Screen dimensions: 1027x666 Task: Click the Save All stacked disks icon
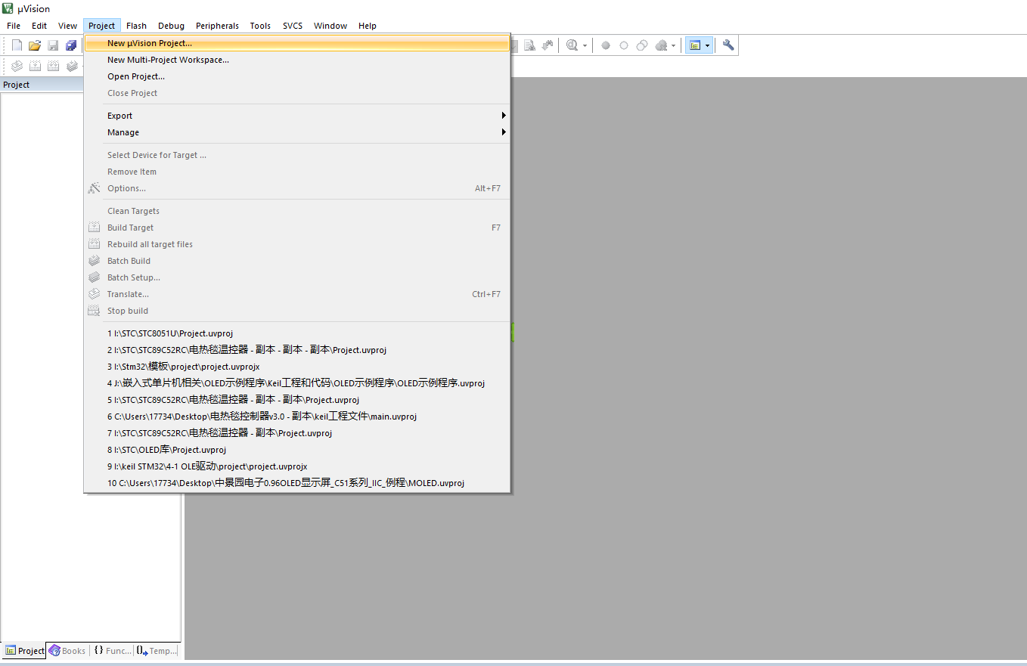coord(71,45)
